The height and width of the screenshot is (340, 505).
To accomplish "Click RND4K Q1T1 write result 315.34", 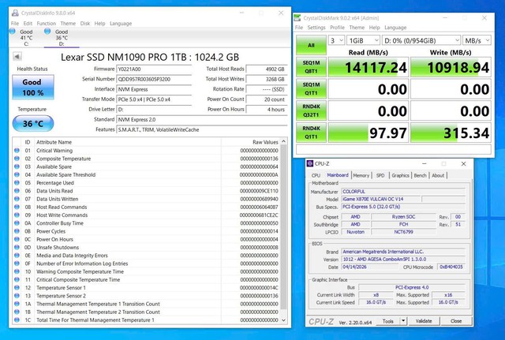I will click(x=451, y=133).
